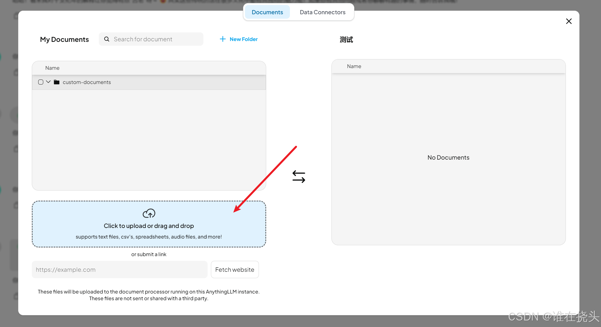Check the custom-documents folder checkbox

(41, 82)
